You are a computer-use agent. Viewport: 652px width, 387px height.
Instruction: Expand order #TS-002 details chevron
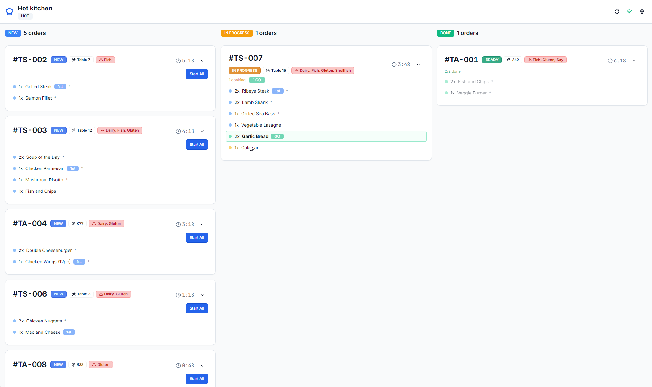pos(203,60)
